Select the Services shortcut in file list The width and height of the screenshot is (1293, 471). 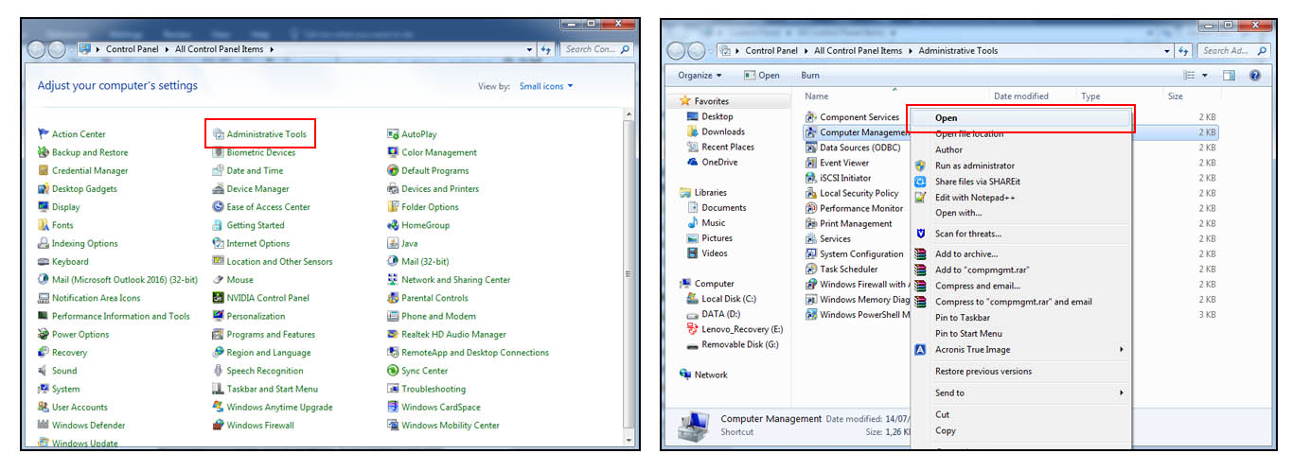coord(828,238)
